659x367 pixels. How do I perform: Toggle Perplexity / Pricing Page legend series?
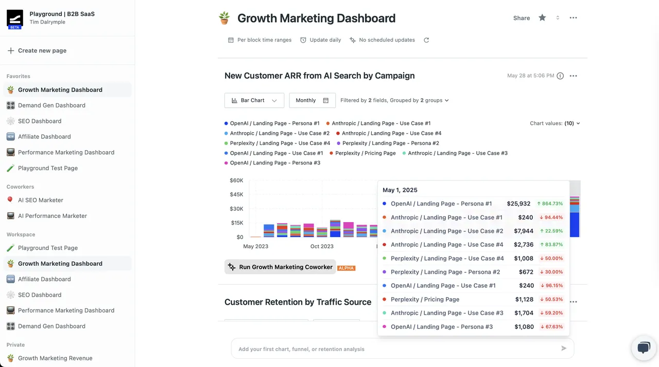pyautogui.click(x=362, y=153)
